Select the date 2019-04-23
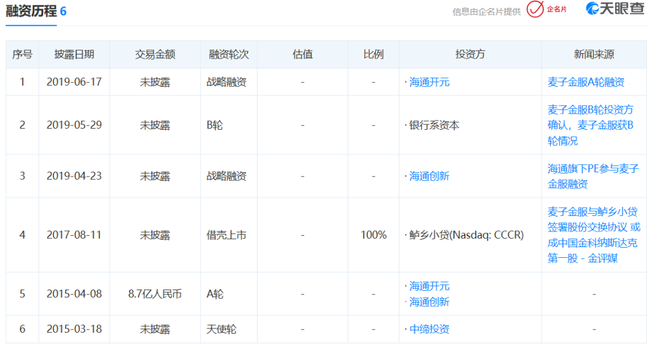 pos(74,176)
